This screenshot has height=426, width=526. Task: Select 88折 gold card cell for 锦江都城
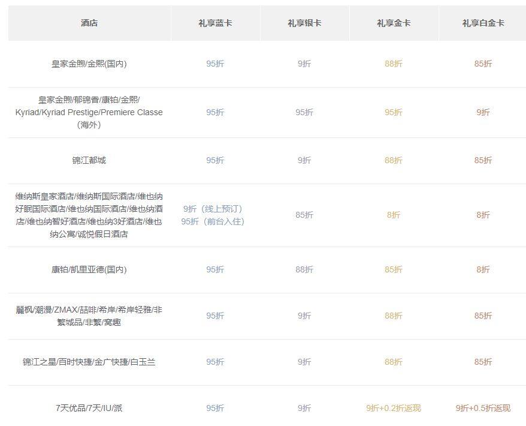(394, 160)
